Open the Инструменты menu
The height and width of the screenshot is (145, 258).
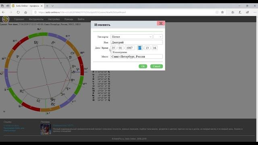coord(36,19)
